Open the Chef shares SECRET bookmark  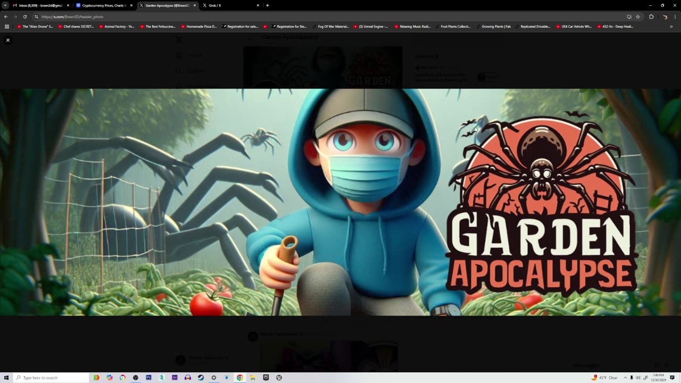76,26
